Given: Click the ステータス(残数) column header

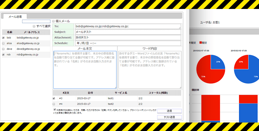Looking at the screenshot, I should click(x=158, y=93).
